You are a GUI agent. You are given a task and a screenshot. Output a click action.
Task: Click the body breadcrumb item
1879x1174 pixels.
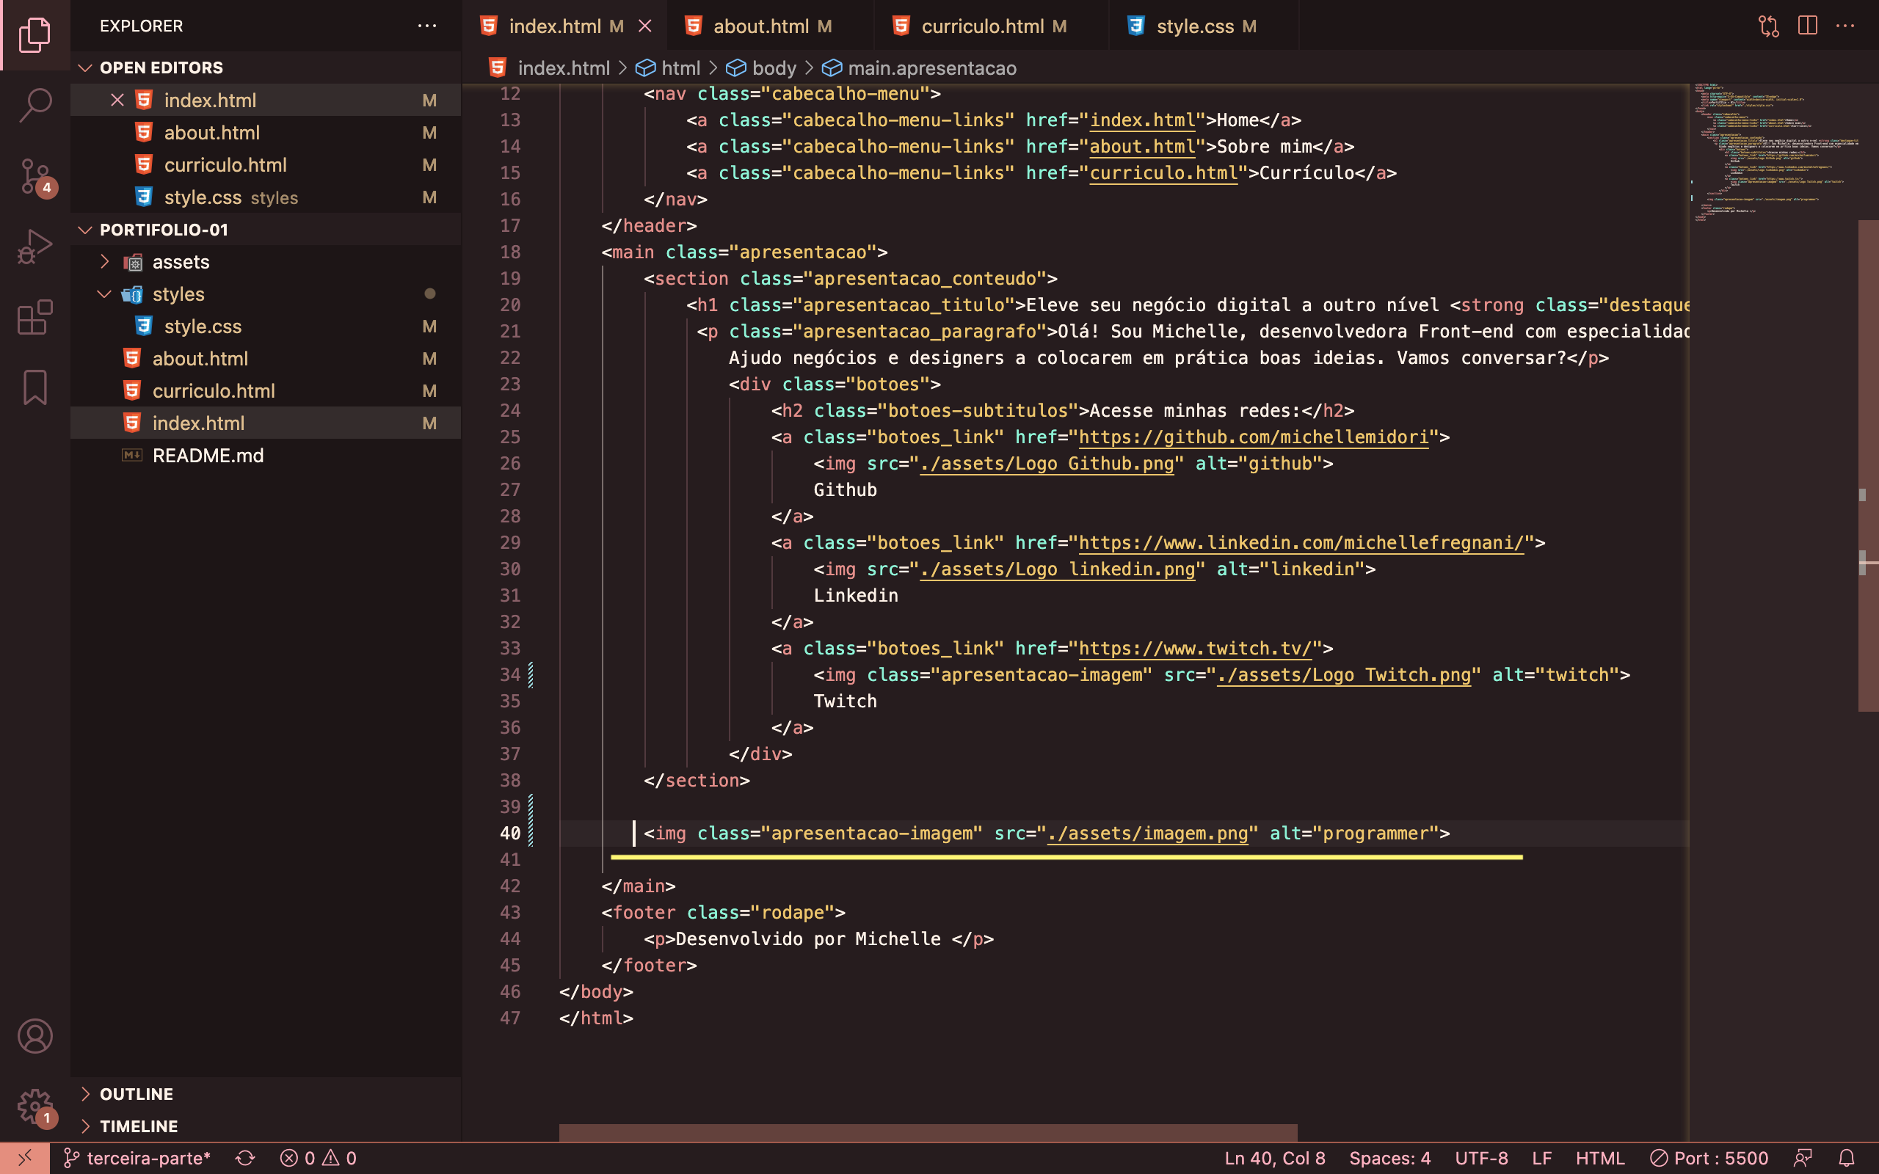coord(762,68)
